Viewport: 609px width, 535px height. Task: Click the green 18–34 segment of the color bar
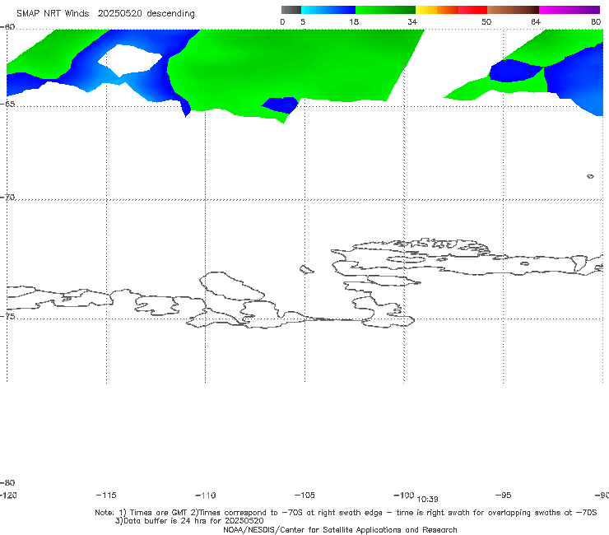pos(385,10)
